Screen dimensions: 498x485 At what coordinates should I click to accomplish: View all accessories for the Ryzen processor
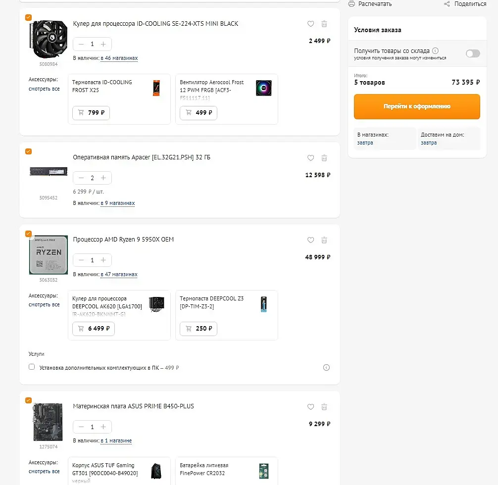44,305
